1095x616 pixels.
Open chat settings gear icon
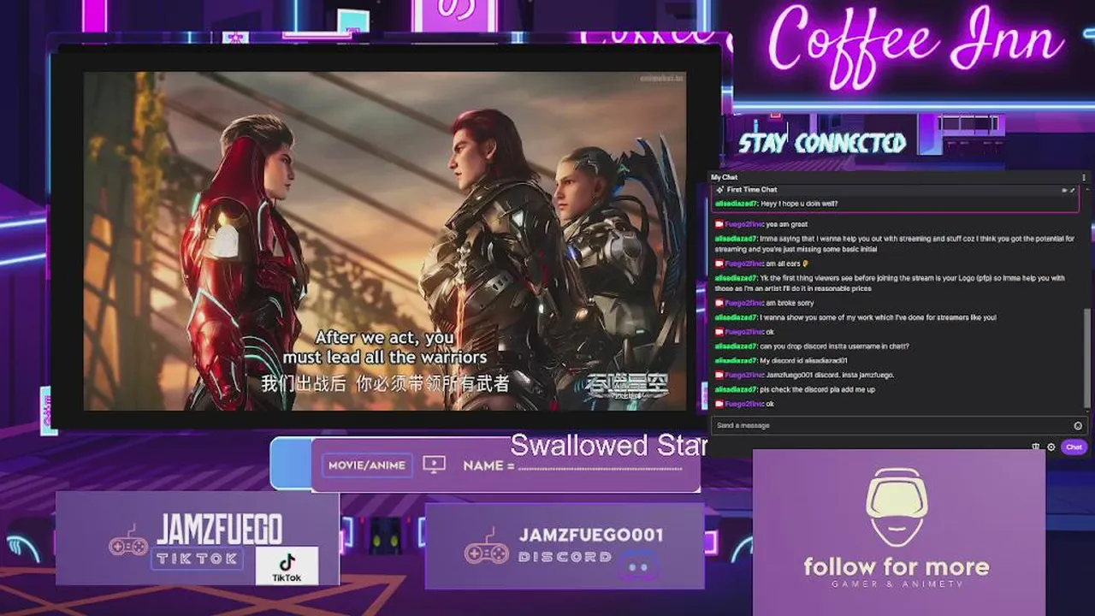pos(1051,447)
